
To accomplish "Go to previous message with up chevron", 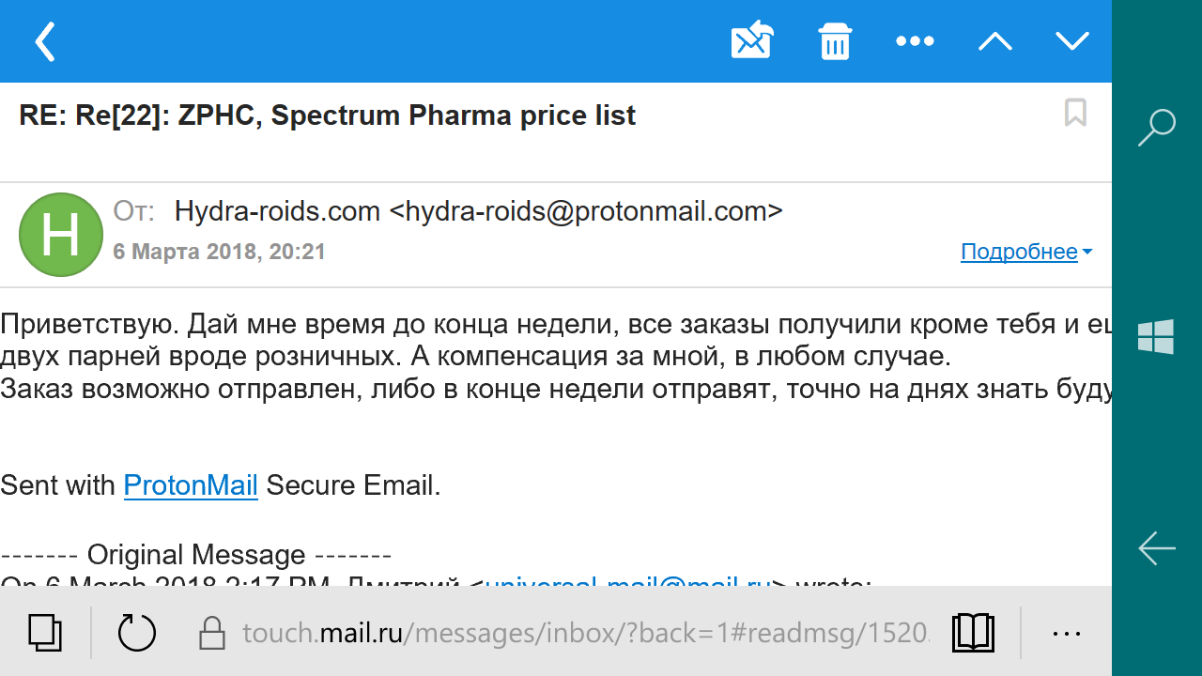I will point(995,41).
